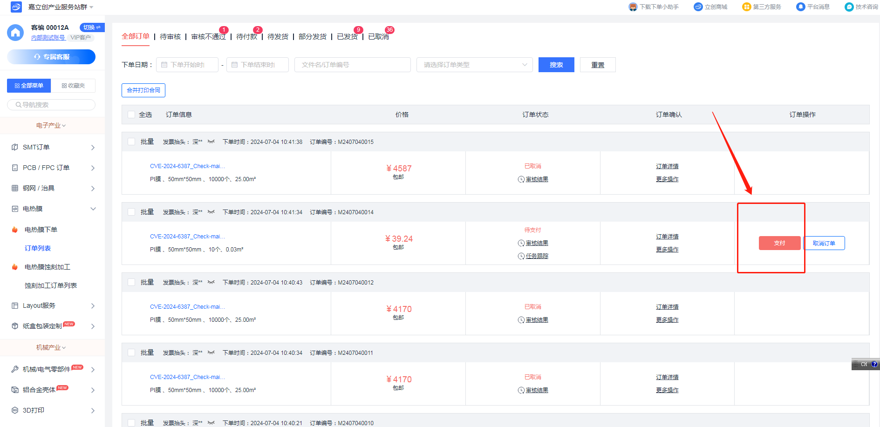
Task: Click the 第三方服务 grid icon
Action: point(746,7)
